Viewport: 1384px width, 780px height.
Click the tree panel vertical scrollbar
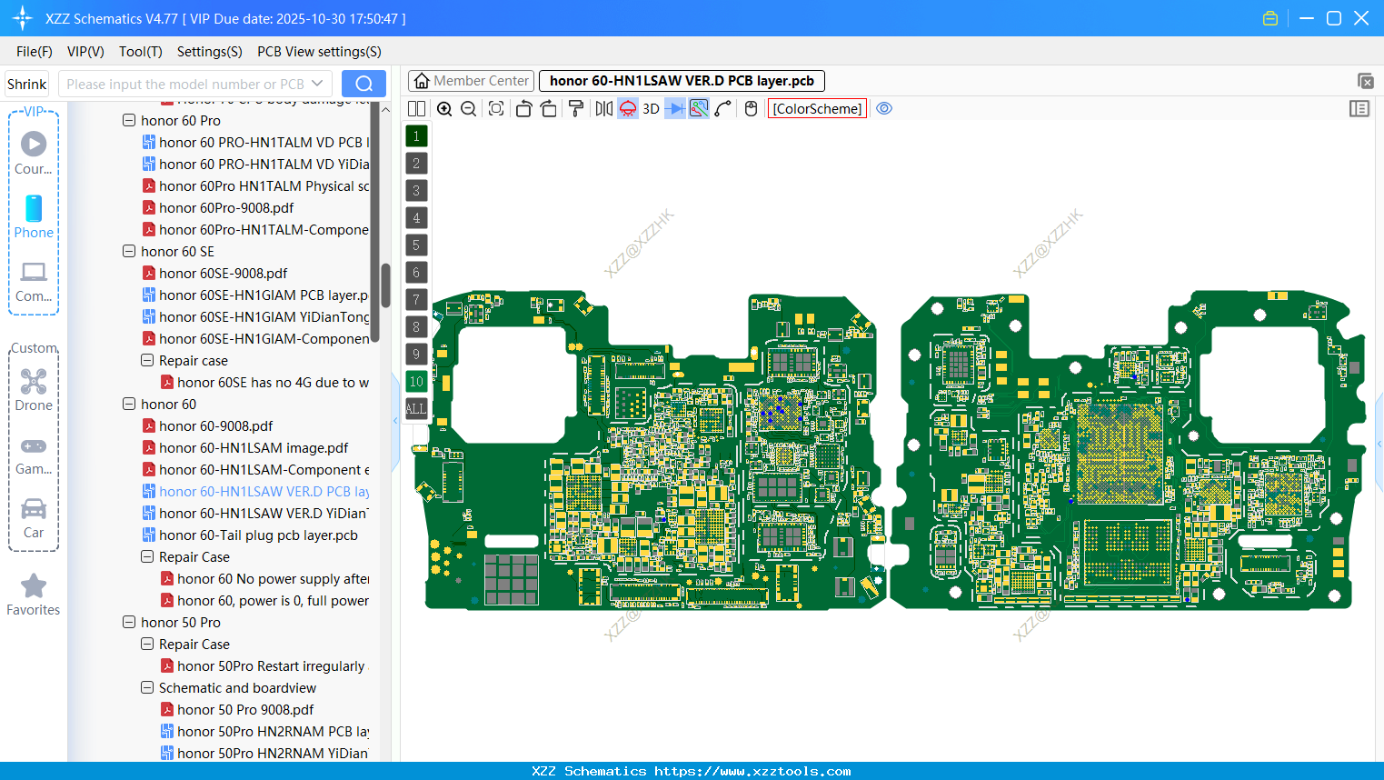pos(385,285)
